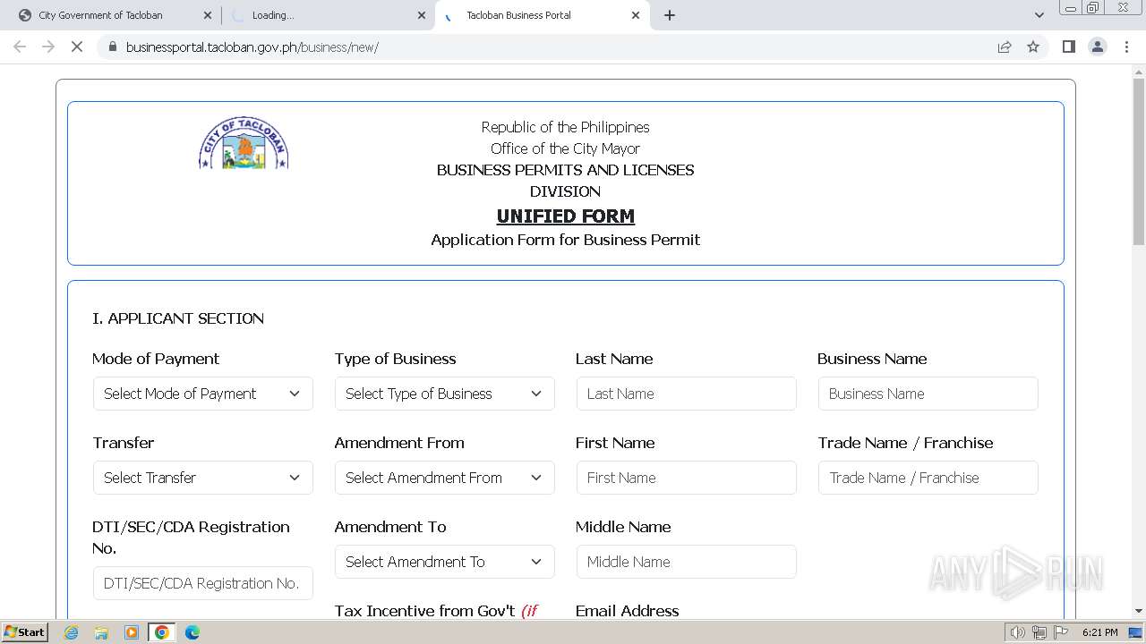Viewport: 1146px width, 644px height.
Task: Click the UNIFIED FORM heading
Action: (566, 216)
